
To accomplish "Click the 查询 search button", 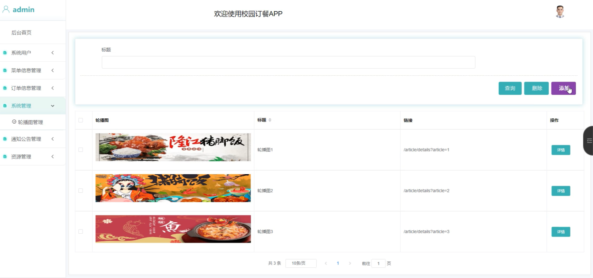I will click(x=510, y=89).
